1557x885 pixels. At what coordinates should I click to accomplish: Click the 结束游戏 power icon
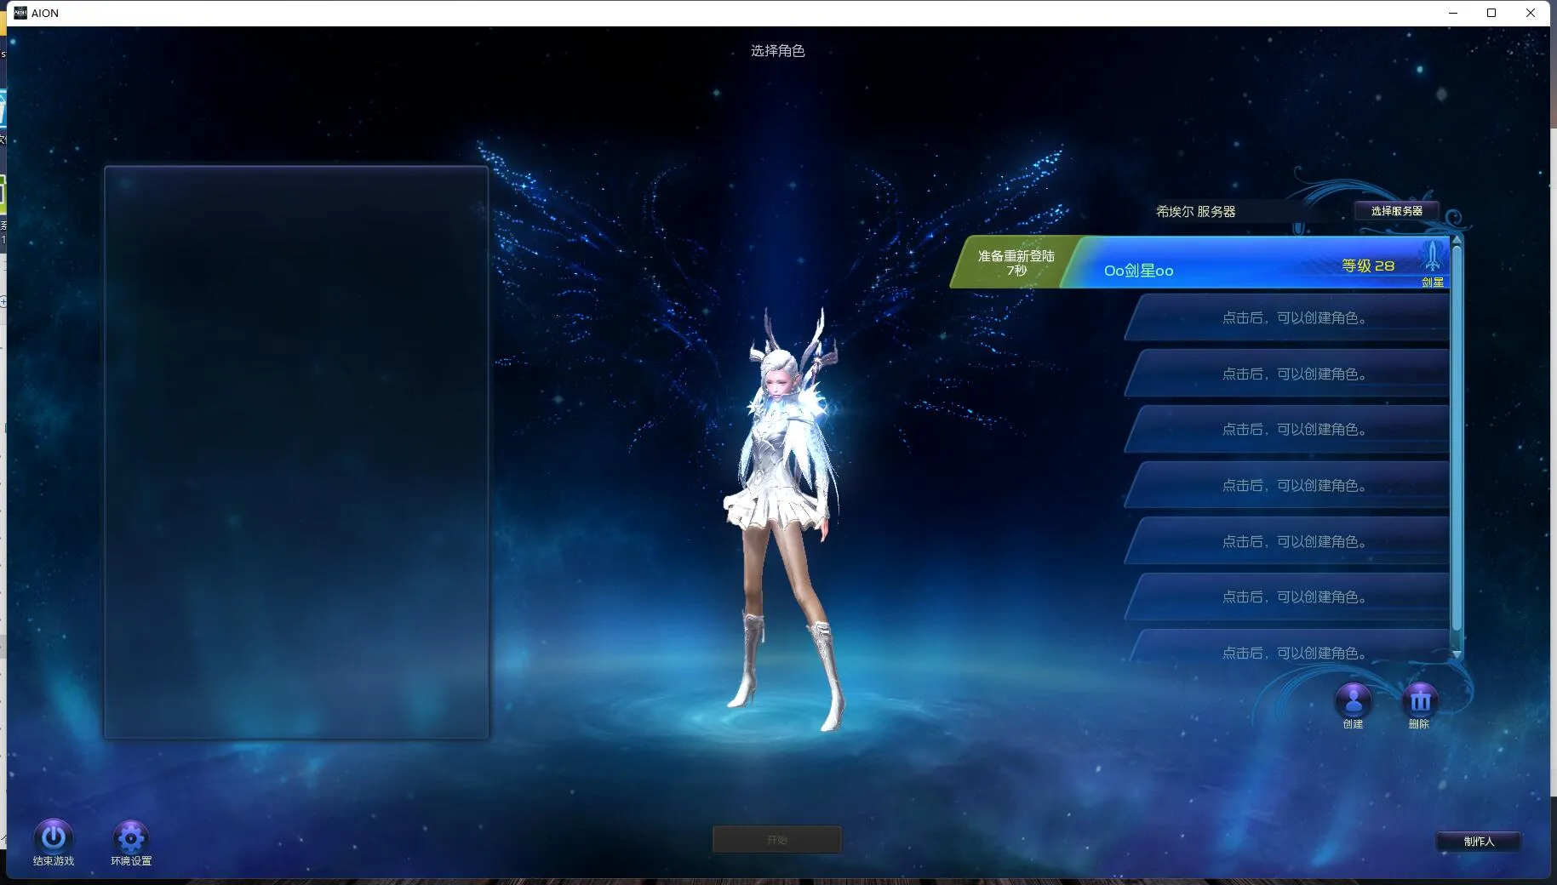(53, 837)
